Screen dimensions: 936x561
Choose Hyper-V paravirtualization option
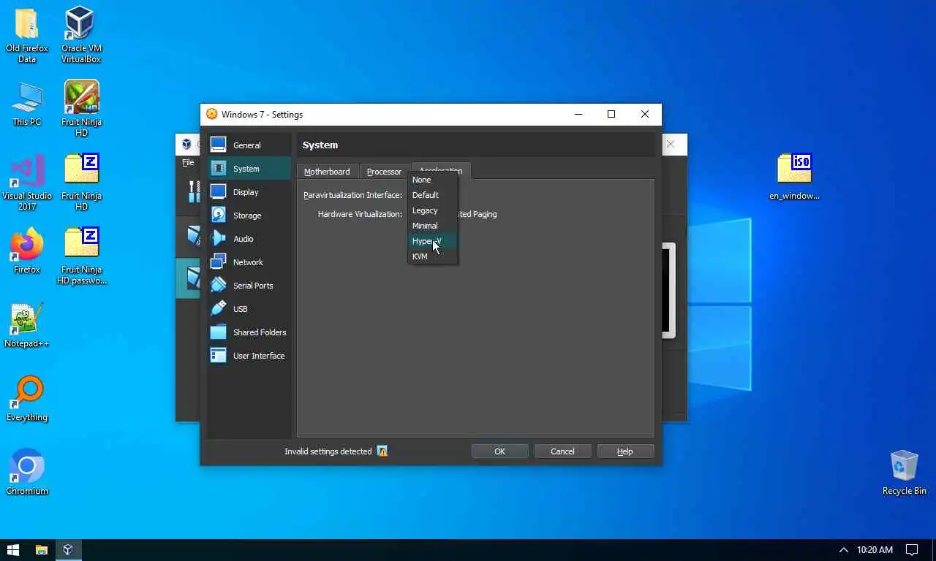point(433,241)
